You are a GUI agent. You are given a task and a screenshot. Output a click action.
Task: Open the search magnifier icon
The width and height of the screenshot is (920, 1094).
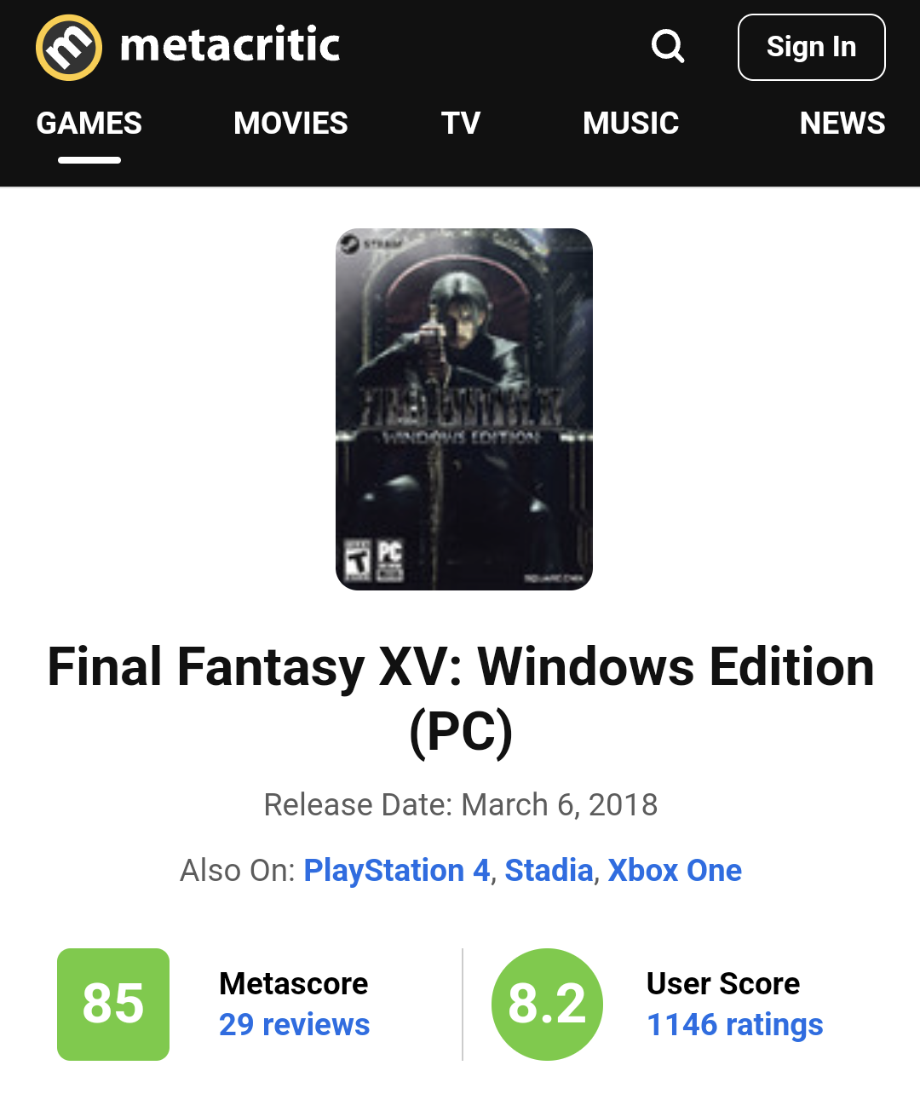pyautogui.click(x=668, y=47)
